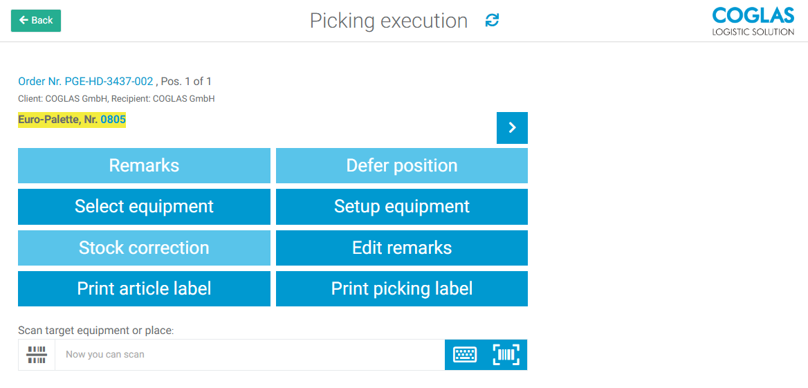Screen dimensions: 808x388
Task: Print article label
Action: [x=144, y=289]
